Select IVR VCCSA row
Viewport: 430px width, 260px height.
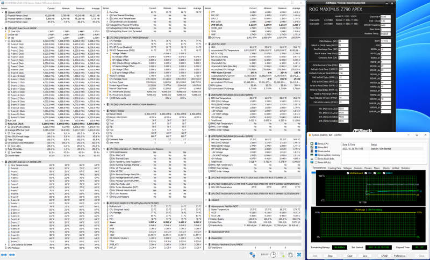[254, 25]
